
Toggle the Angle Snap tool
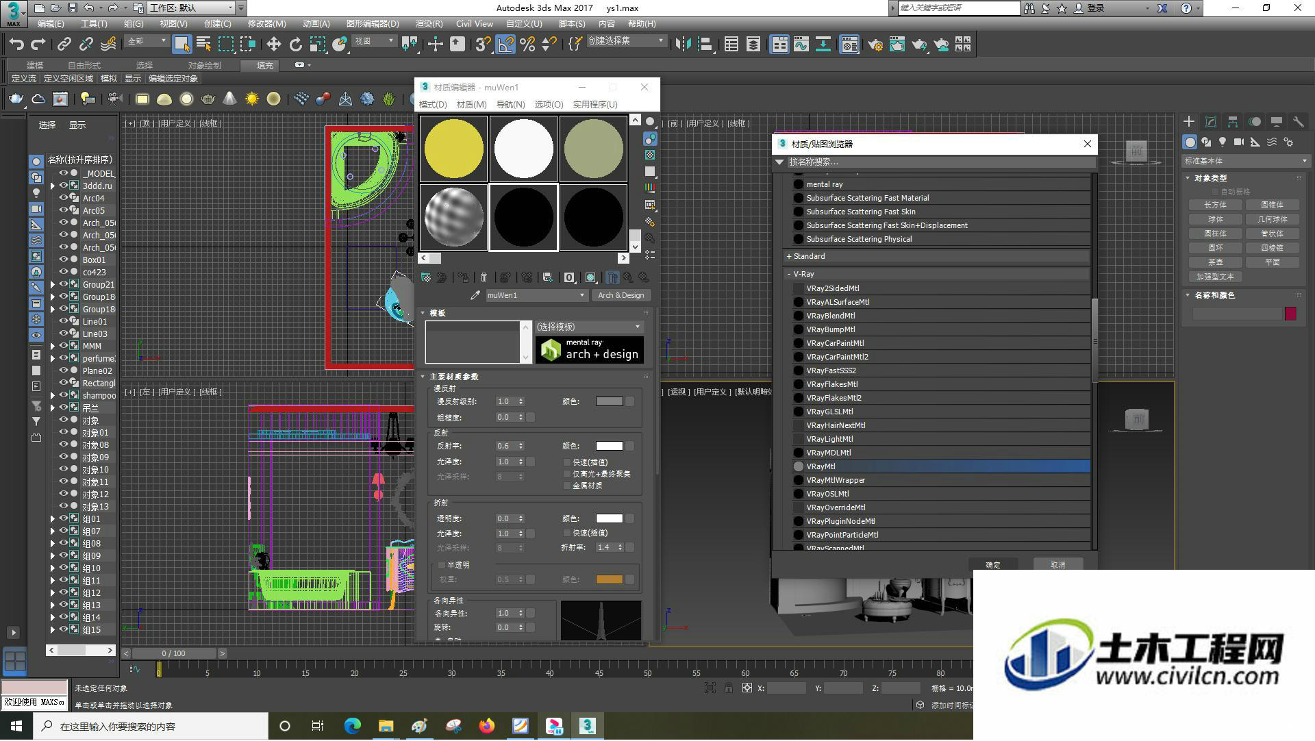(505, 45)
